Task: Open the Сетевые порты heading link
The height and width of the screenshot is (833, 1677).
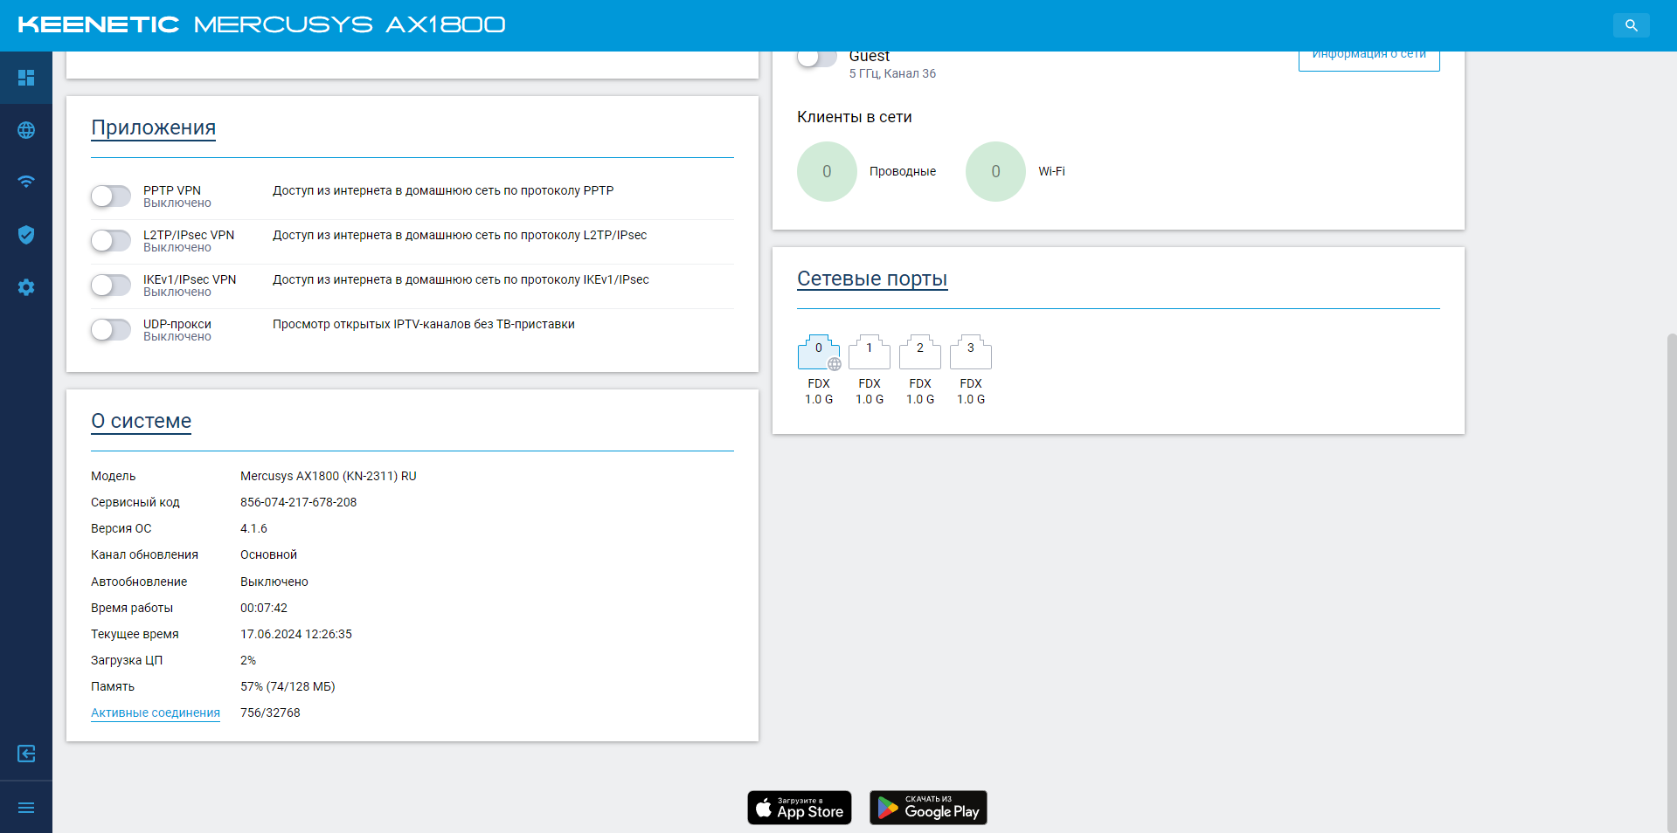Action: (x=872, y=279)
